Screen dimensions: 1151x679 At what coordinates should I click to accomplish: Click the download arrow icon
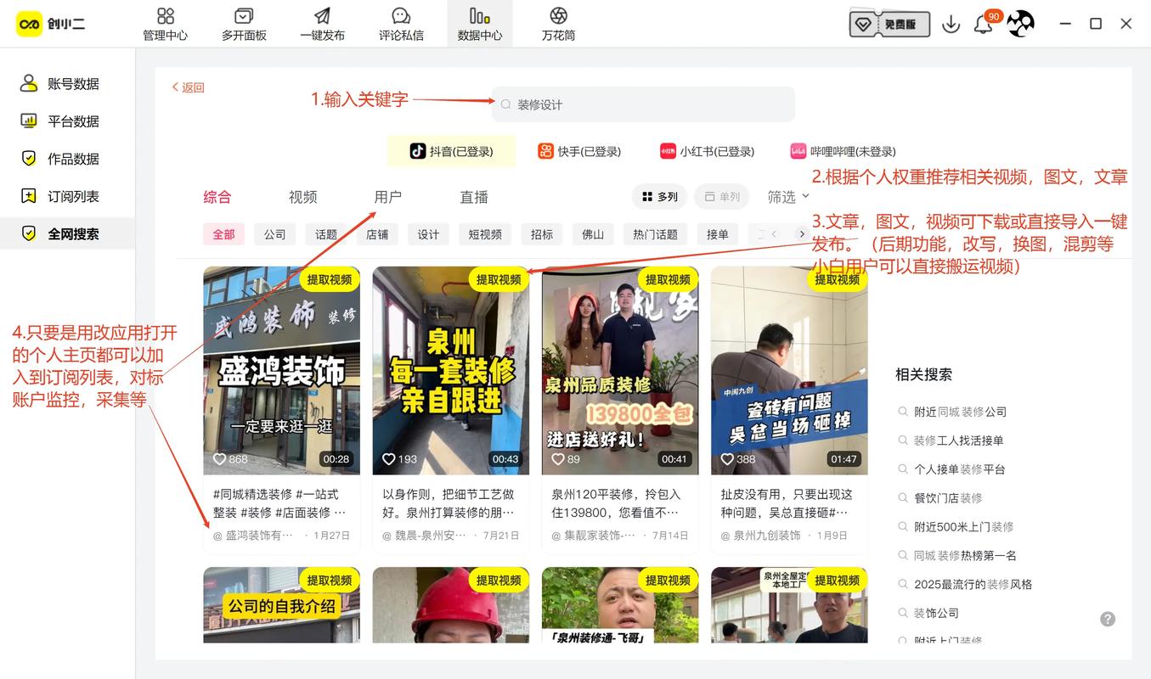[951, 24]
